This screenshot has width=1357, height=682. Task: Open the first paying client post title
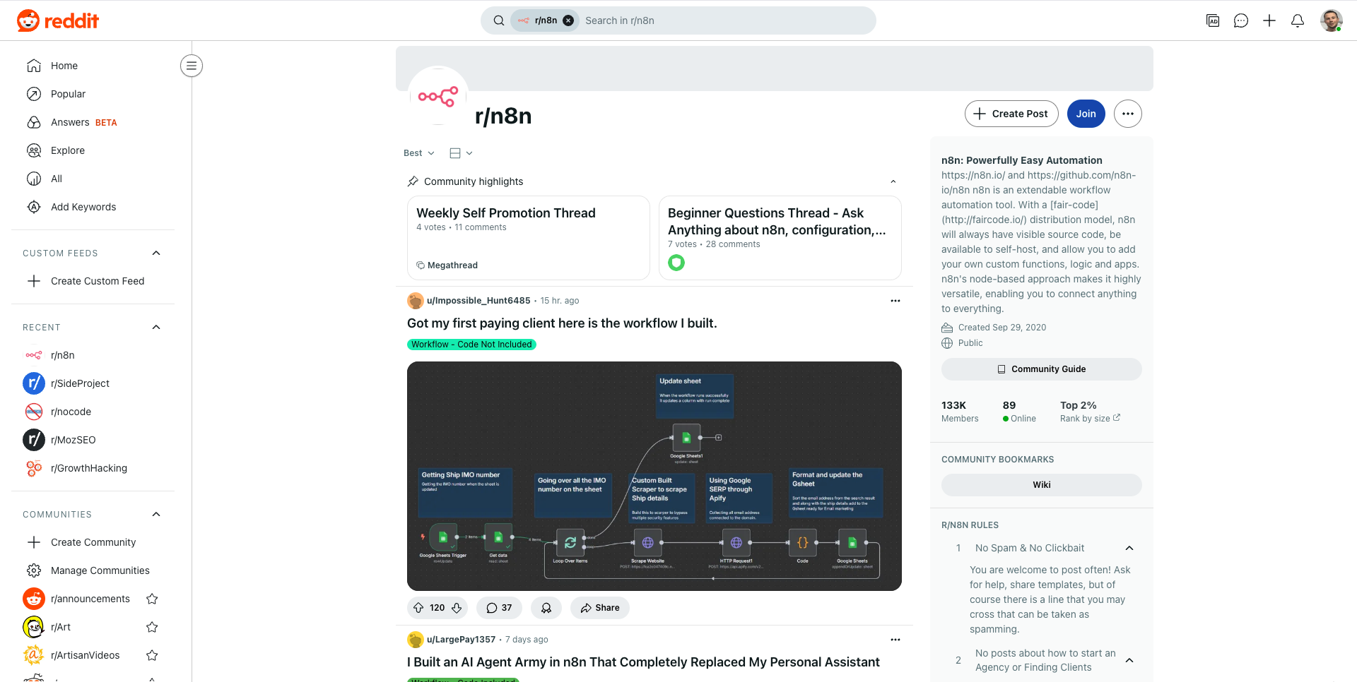[x=562, y=323]
